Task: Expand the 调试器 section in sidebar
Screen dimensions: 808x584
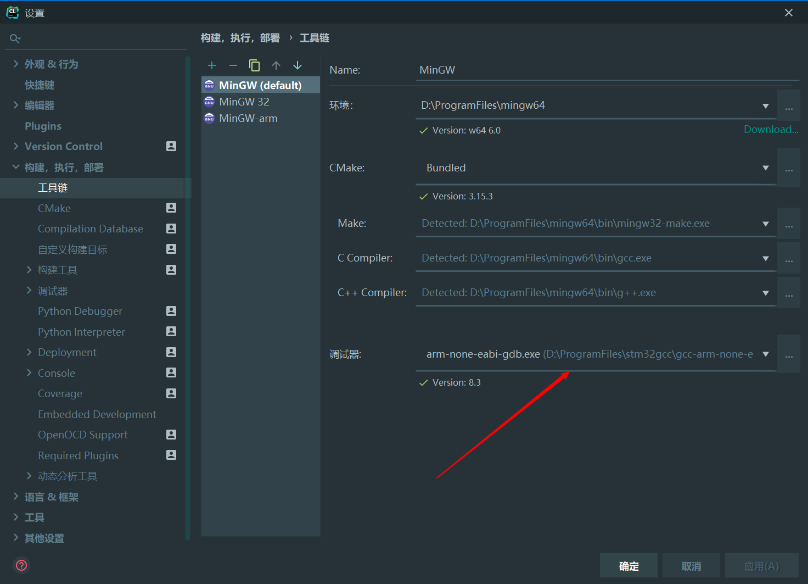Action: [x=29, y=290]
